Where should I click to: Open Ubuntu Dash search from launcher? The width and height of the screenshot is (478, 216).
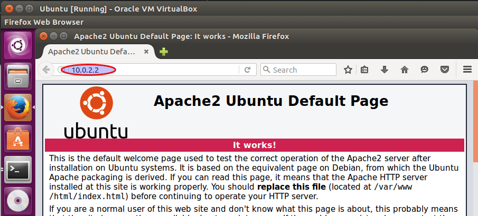point(18,46)
